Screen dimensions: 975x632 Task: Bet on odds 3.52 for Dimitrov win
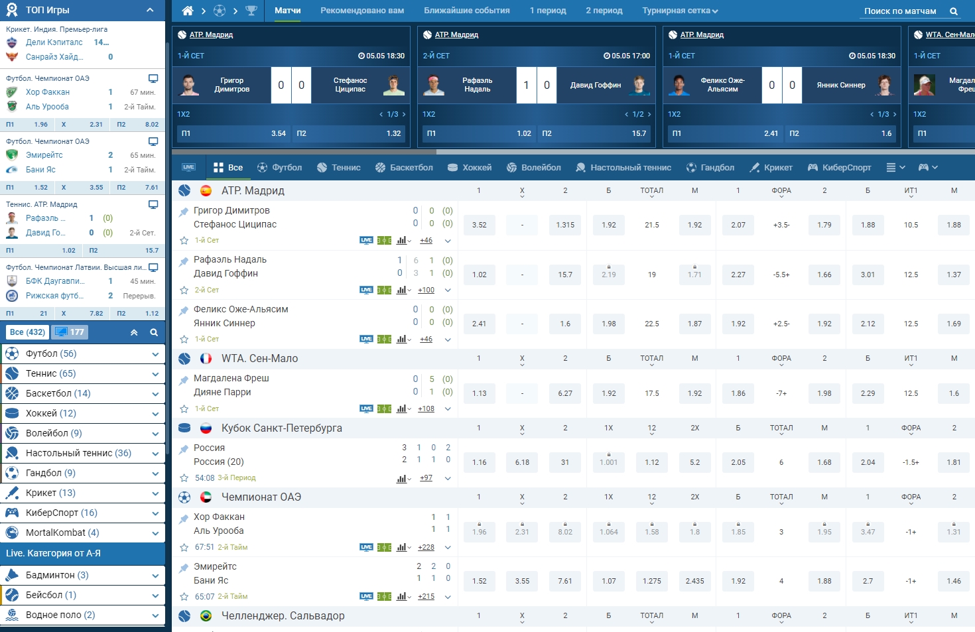click(x=479, y=225)
